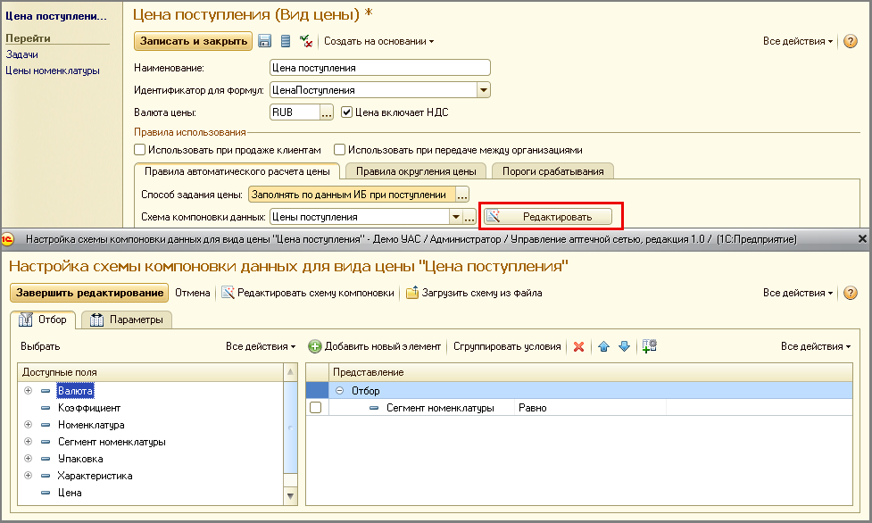Click the Редактировать button
The height and width of the screenshot is (523, 872).
coord(548,217)
